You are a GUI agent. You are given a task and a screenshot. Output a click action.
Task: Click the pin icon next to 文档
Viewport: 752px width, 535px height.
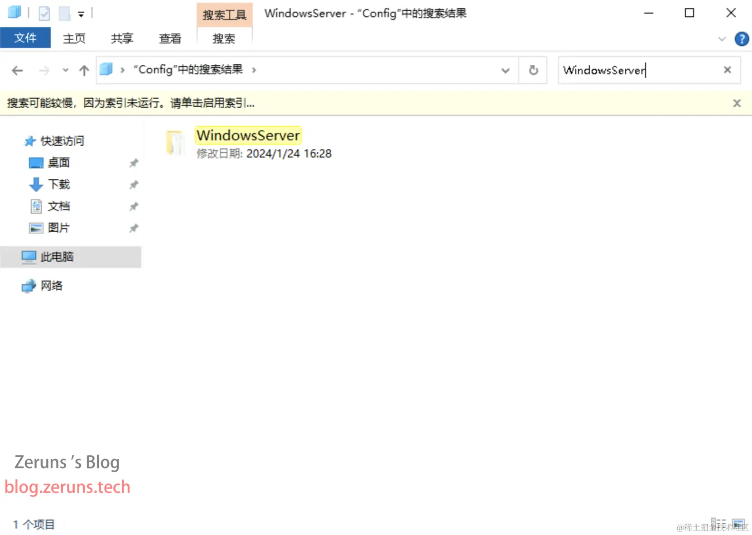(134, 206)
